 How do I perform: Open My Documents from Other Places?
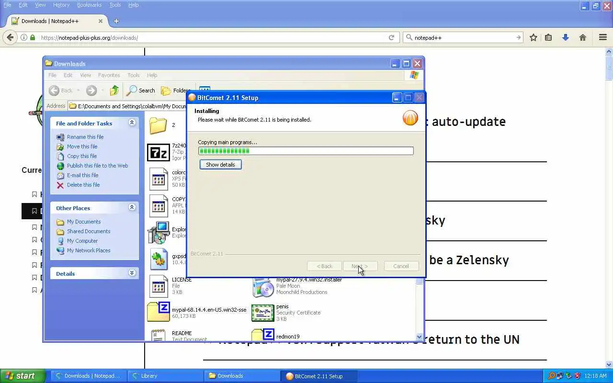click(84, 222)
